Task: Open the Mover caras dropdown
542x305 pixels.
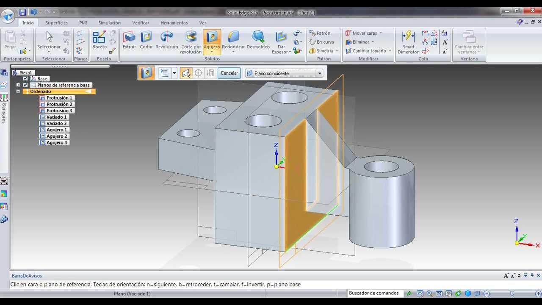Action: pos(380,33)
